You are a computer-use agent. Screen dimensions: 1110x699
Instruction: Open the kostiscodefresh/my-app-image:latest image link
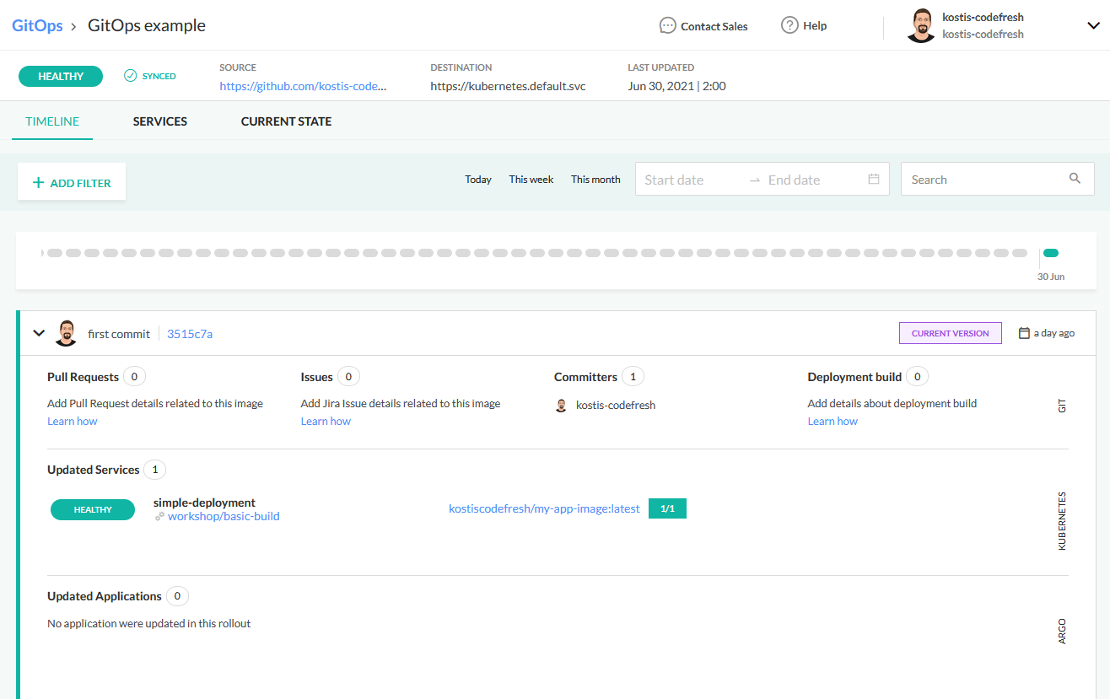pyautogui.click(x=544, y=508)
